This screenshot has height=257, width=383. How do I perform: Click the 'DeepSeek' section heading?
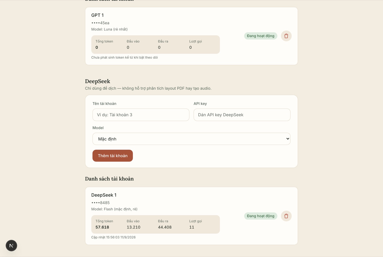pos(98,81)
